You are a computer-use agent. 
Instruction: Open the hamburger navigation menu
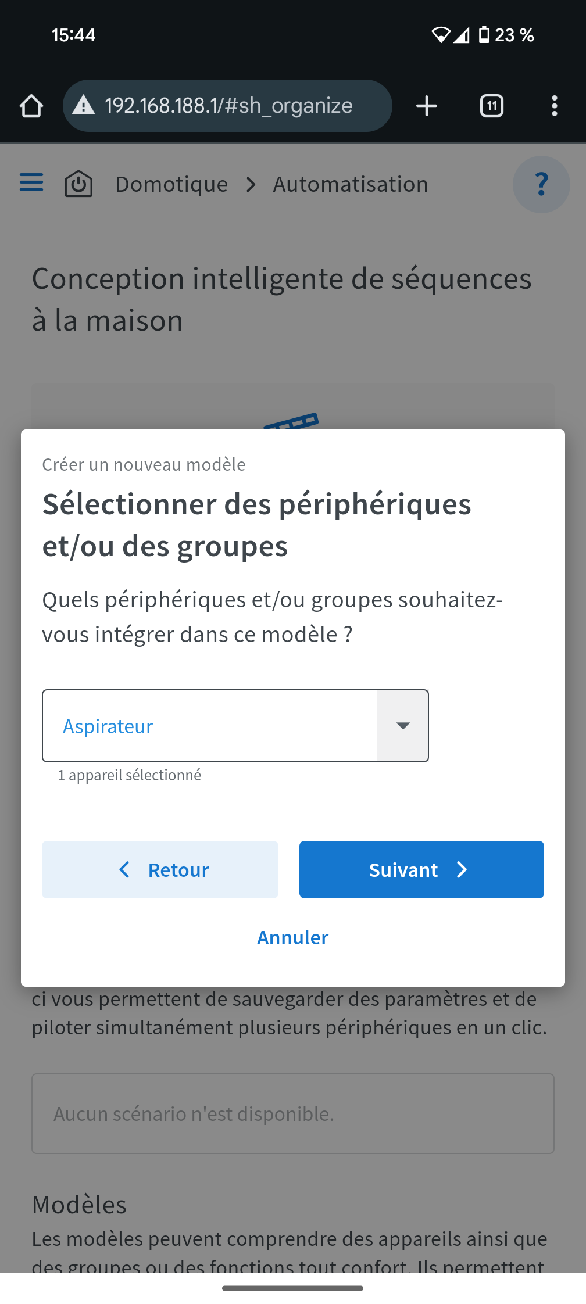click(x=31, y=182)
